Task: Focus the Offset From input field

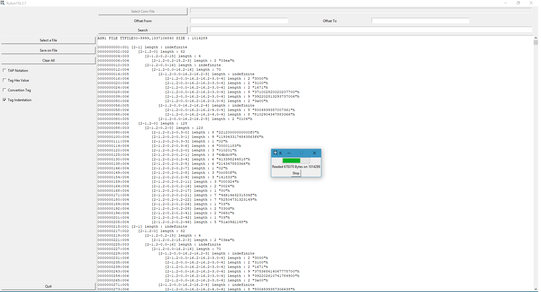Action: (x=239, y=21)
